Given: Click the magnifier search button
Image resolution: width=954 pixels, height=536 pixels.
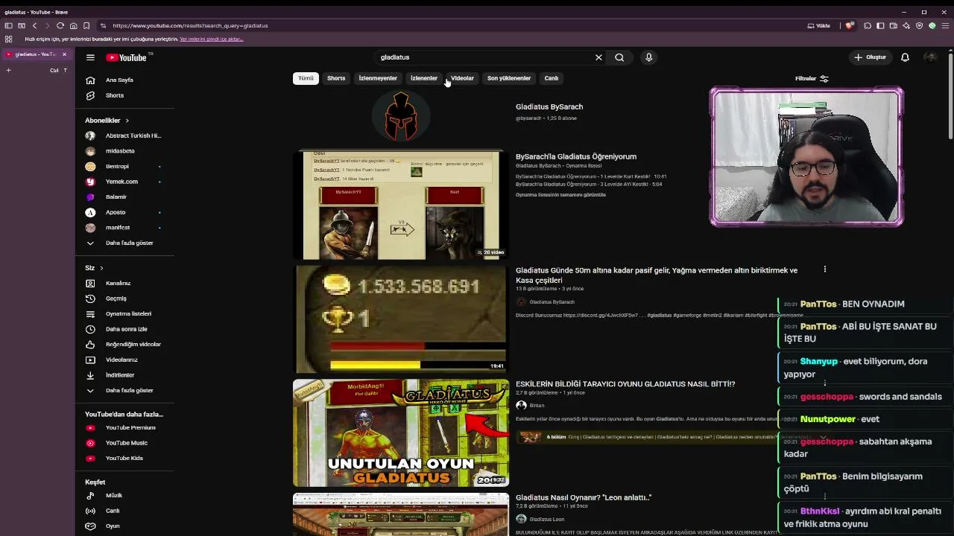Looking at the screenshot, I should coord(619,57).
